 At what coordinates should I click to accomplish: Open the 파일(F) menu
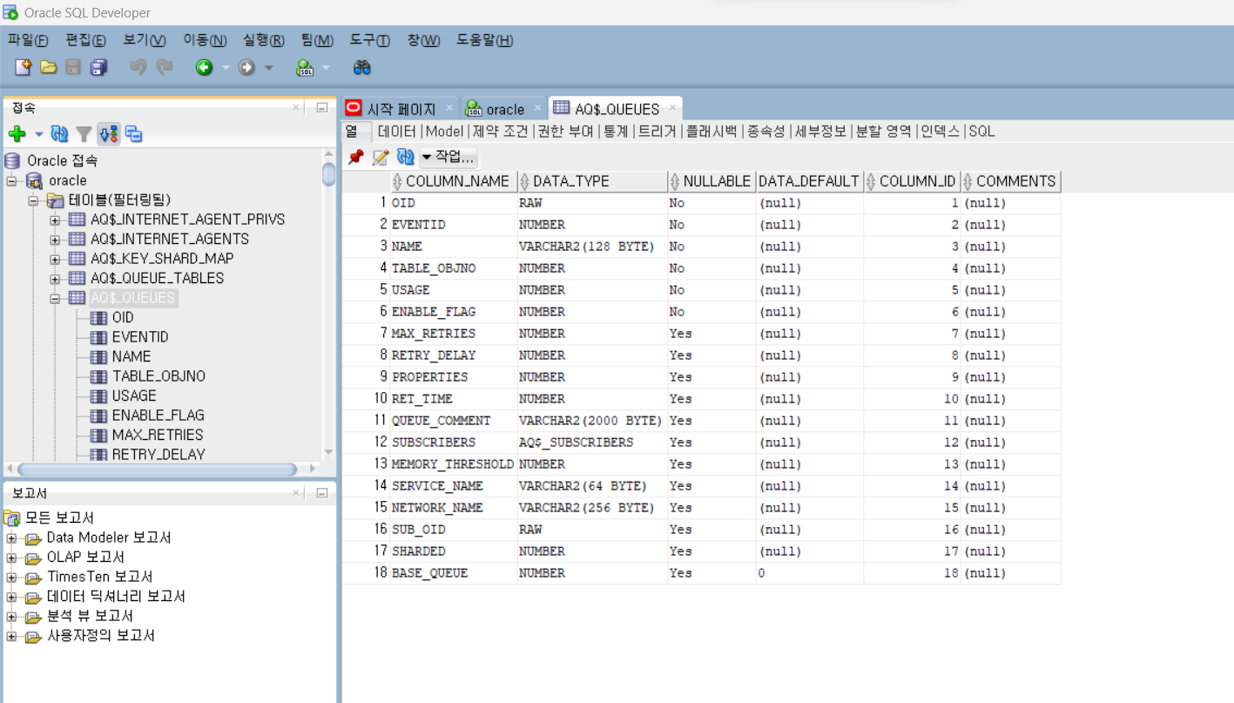pyautogui.click(x=28, y=40)
